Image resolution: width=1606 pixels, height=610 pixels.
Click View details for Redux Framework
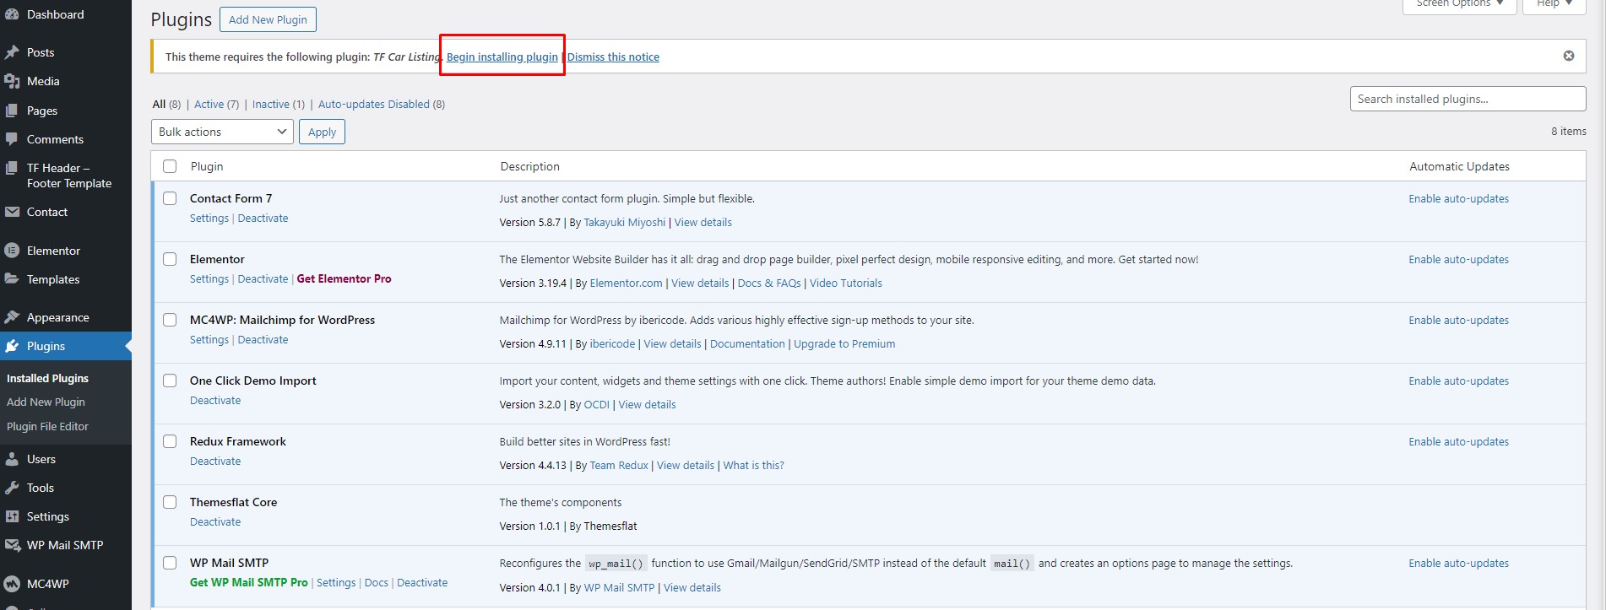(x=686, y=466)
